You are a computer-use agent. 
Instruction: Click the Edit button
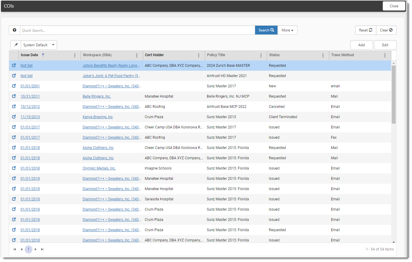pos(385,45)
